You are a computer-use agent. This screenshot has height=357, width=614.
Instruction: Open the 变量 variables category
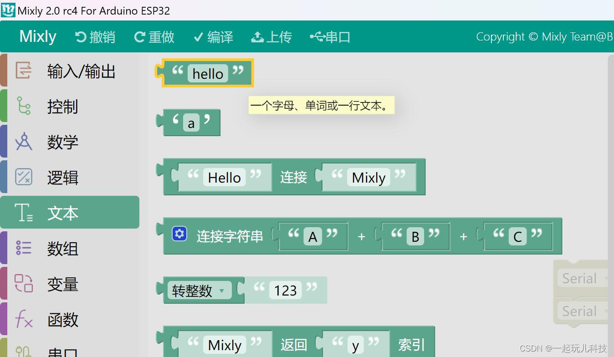(x=70, y=284)
